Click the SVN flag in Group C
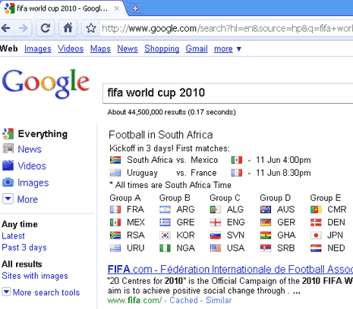 click(x=215, y=236)
